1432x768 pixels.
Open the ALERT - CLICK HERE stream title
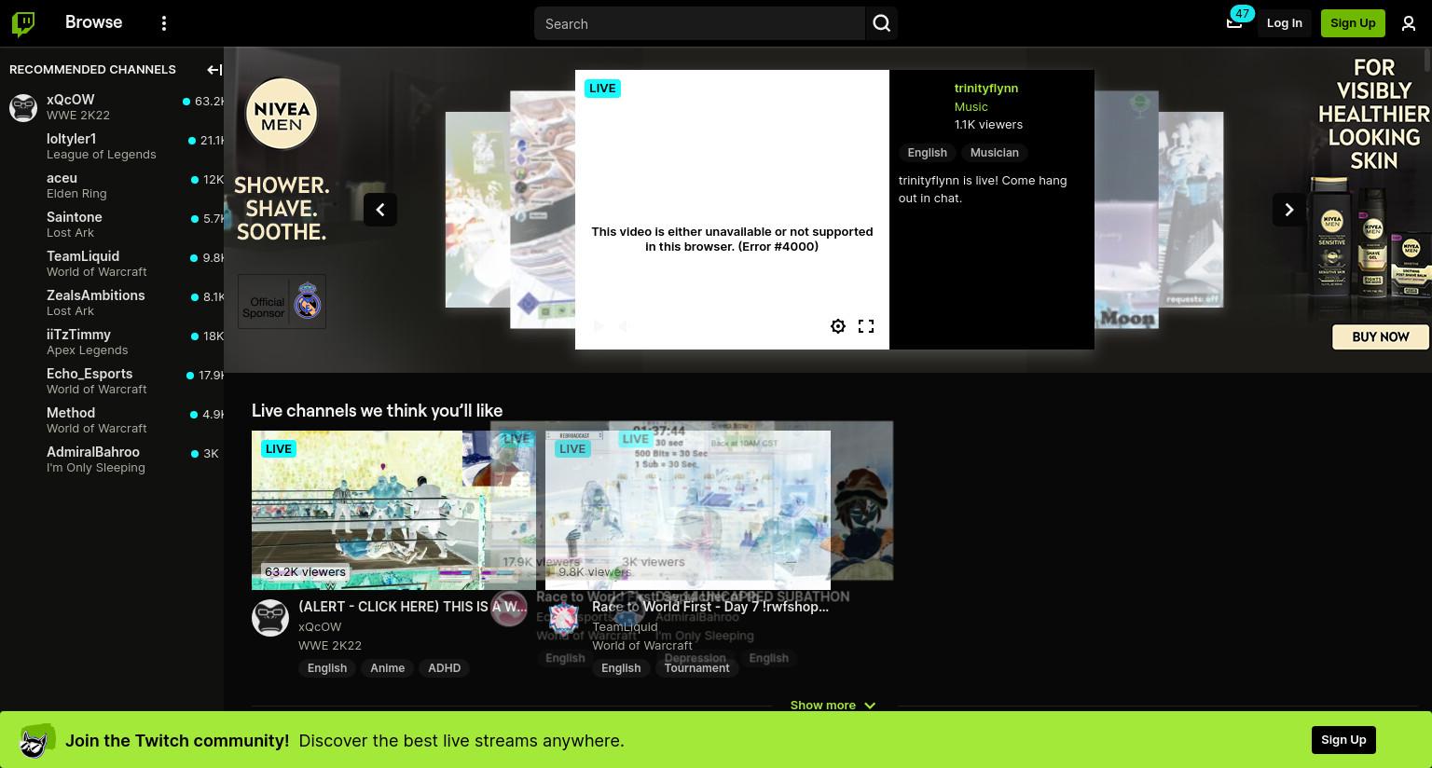[413, 607]
